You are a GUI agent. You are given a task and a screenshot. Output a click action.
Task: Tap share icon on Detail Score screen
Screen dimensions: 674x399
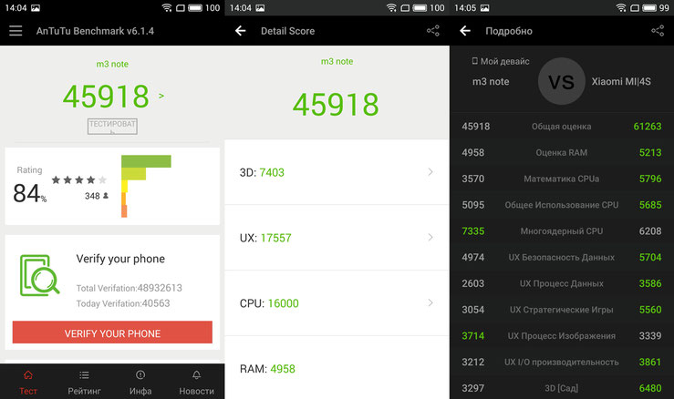(433, 30)
